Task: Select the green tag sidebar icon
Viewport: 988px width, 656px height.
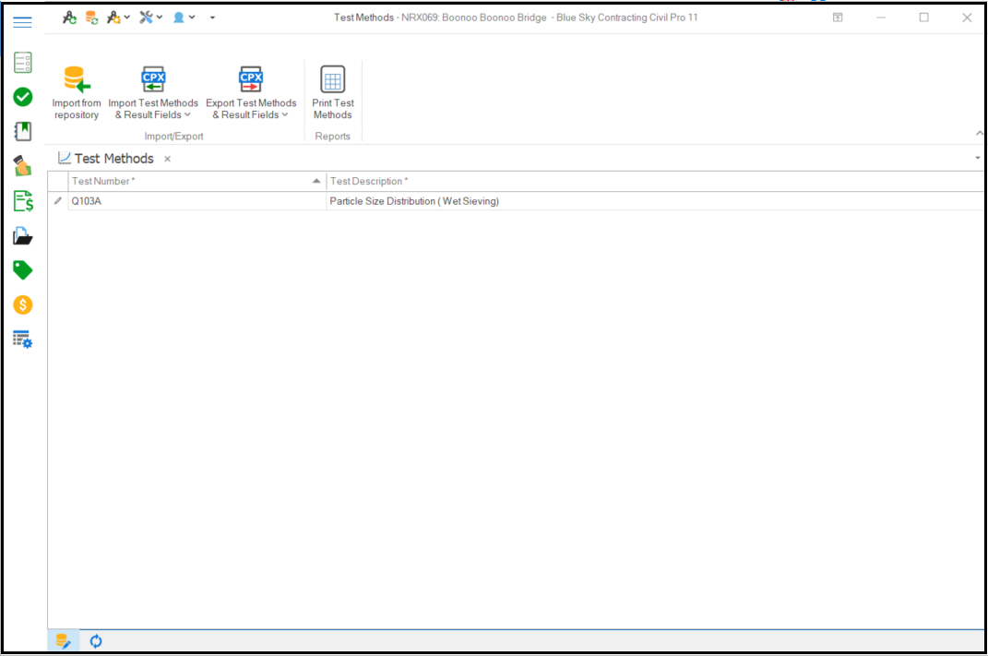Action: [23, 270]
